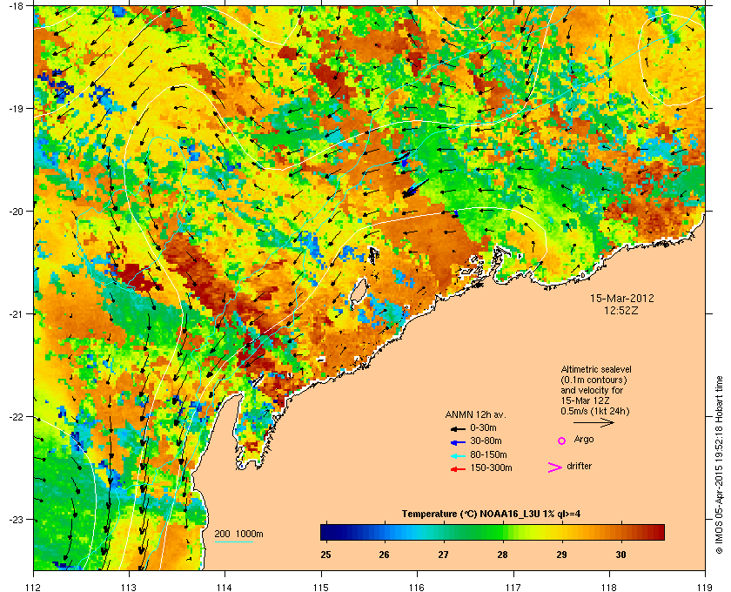Click the blue 30-80m arrow legend icon

click(x=458, y=442)
